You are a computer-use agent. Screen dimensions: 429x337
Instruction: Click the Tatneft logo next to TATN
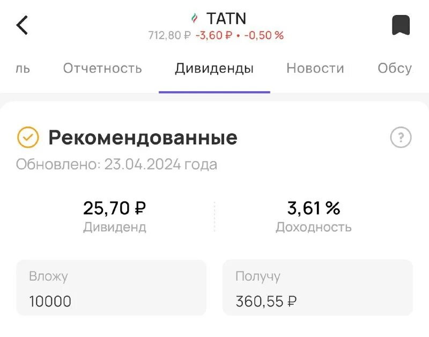(194, 18)
